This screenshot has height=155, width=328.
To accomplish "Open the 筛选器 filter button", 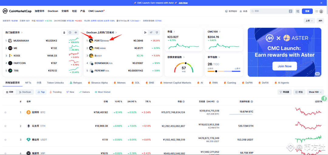I will 285,92.
